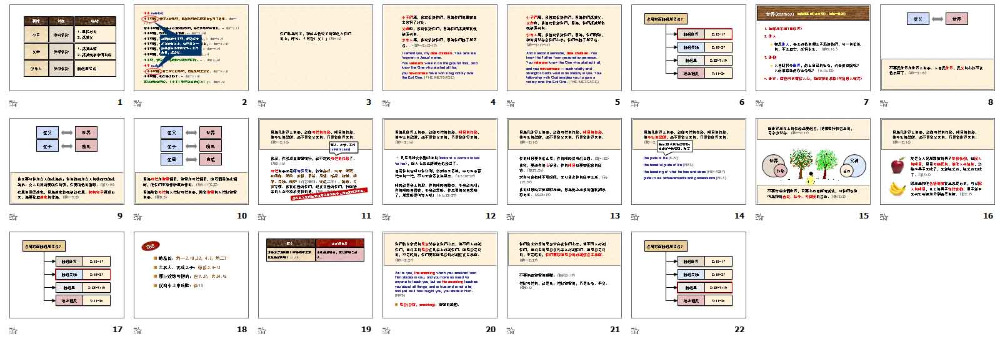Click the animation star icon under slide 4
Image resolution: width=1000 pixels, height=339 pixels.
tap(387, 104)
